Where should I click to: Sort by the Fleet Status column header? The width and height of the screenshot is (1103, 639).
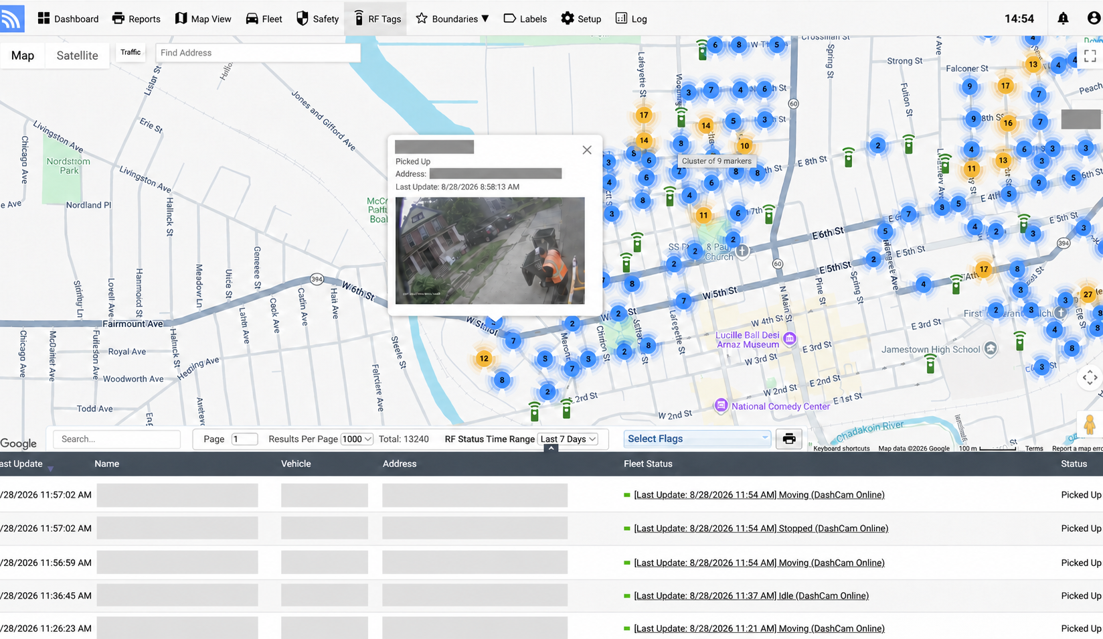(x=648, y=464)
